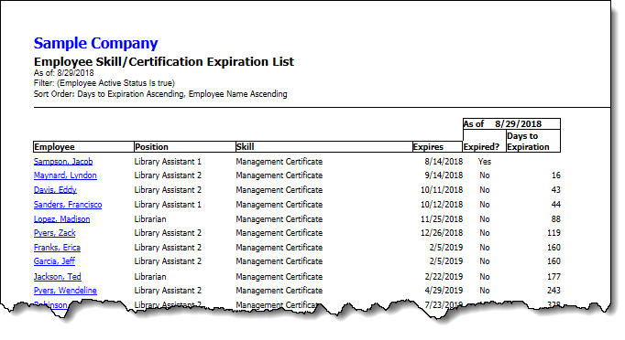Select the 10/11/2018 expiration date
Viewport: 625px width, 340px height.
coord(442,190)
